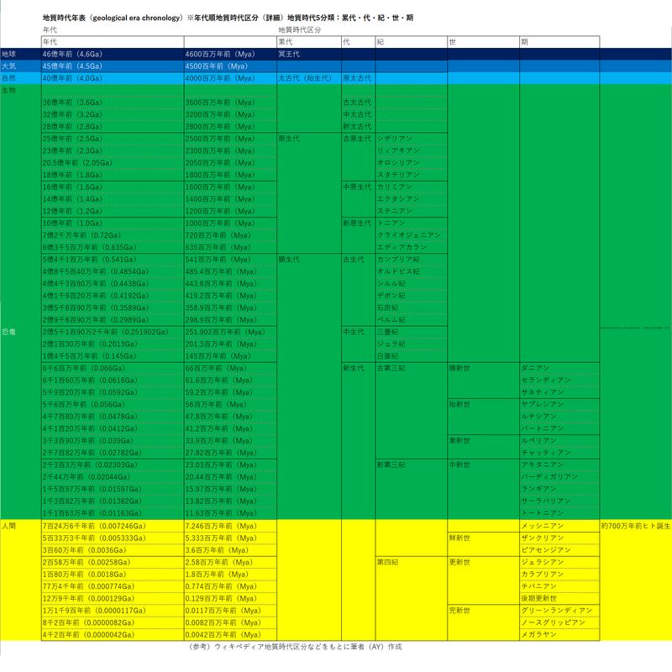
Task: Select the 'ヤプレシアン' age cell
Action: (x=543, y=405)
